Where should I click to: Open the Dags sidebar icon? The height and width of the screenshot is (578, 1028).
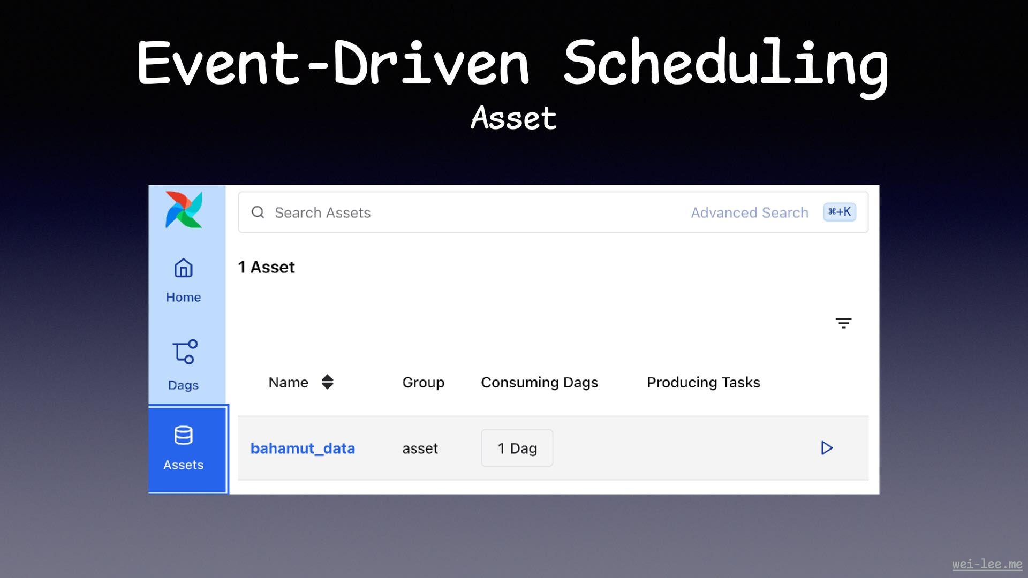(x=185, y=352)
